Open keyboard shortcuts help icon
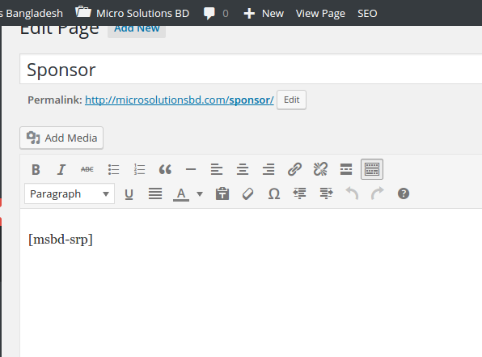This screenshot has width=482, height=357. pyautogui.click(x=404, y=194)
